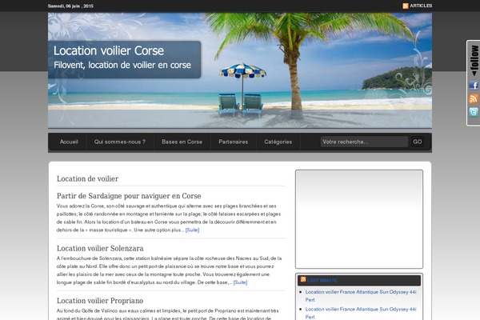480x320 pixels.
Task: Open second Location voilier France Atlantique Sun Odyssey link
Action: (361, 313)
